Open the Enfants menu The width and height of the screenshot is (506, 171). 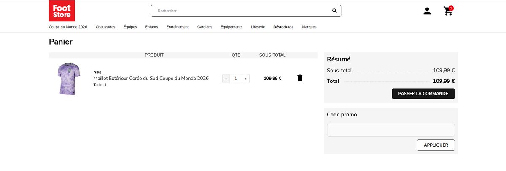[x=152, y=27]
